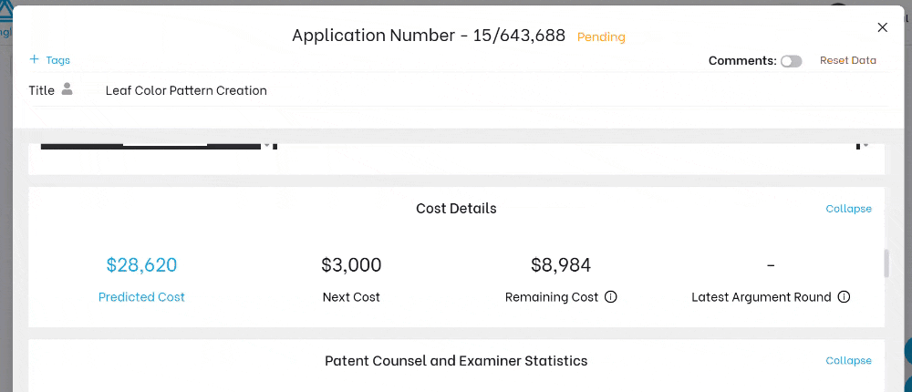Collapse Patent Counsel and Examiner Statistics section
Image resolution: width=912 pixels, height=392 pixels.
coord(848,361)
